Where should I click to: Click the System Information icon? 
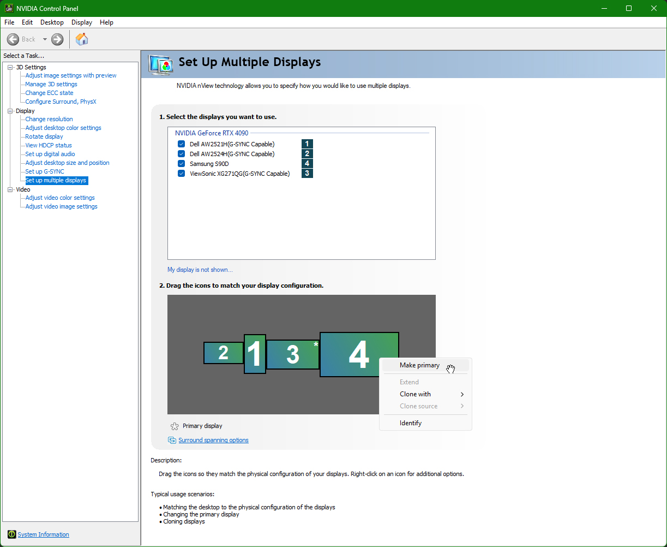click(x=11, y=534)
